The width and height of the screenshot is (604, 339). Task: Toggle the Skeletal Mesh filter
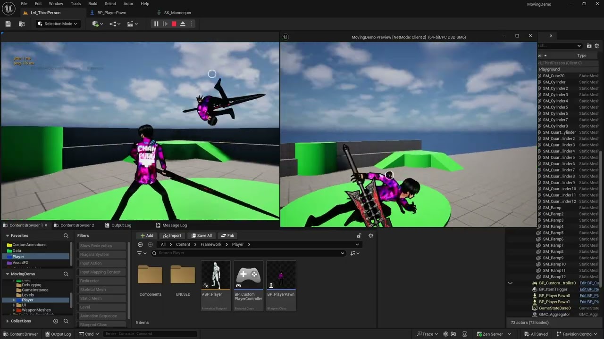coord(101,290)
